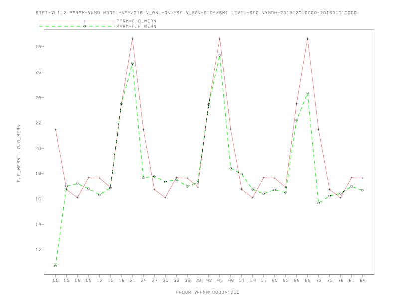Click the x-axis tick label 69
Viewport: 395px width, 305px height.
(x=308, y=280)
